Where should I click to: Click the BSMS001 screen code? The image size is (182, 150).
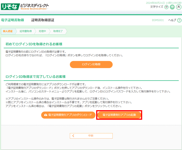(158, 20)
